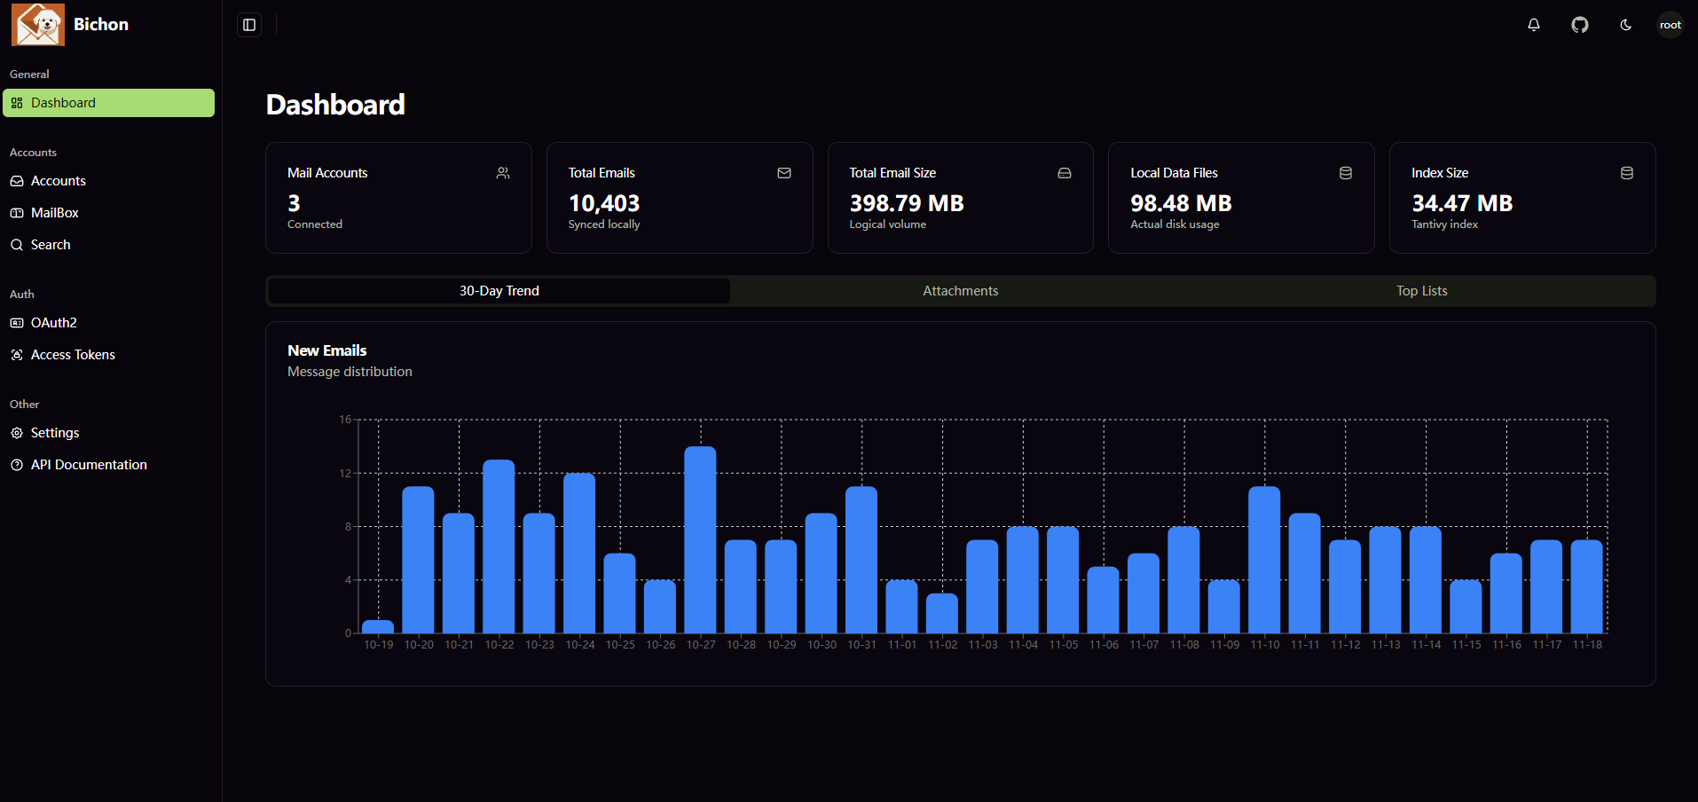The height and width of the screenshot is (802, 1698).
Task: Click the Bichon dog logo icon
Action: [x=37, y=24]
